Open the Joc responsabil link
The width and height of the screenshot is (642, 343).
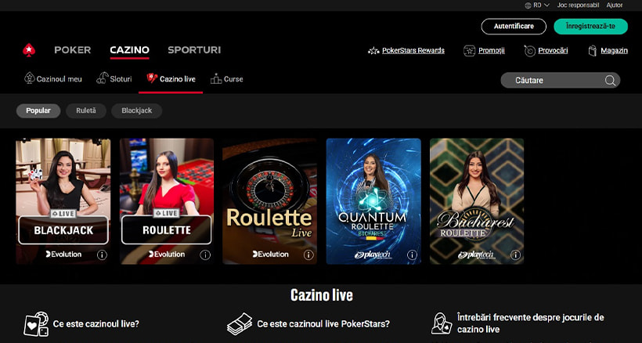[578, 5]
